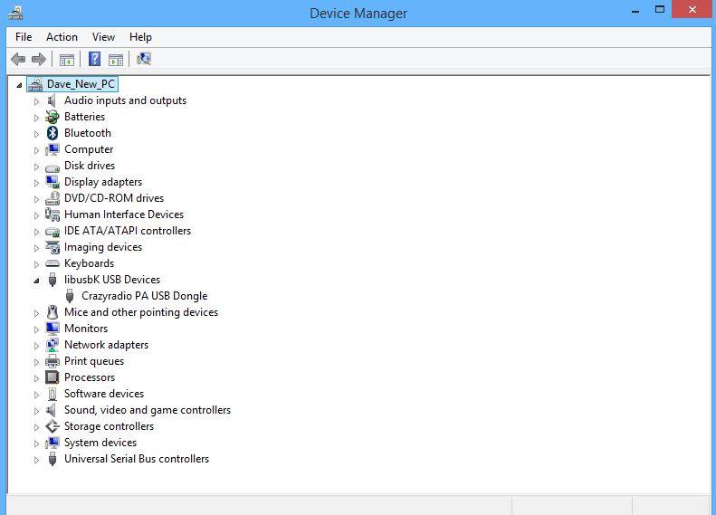This screenshot has width=716, height=515.
Task: Click the Forward arrow toolbar icon
Action: (x=39, y=60)
